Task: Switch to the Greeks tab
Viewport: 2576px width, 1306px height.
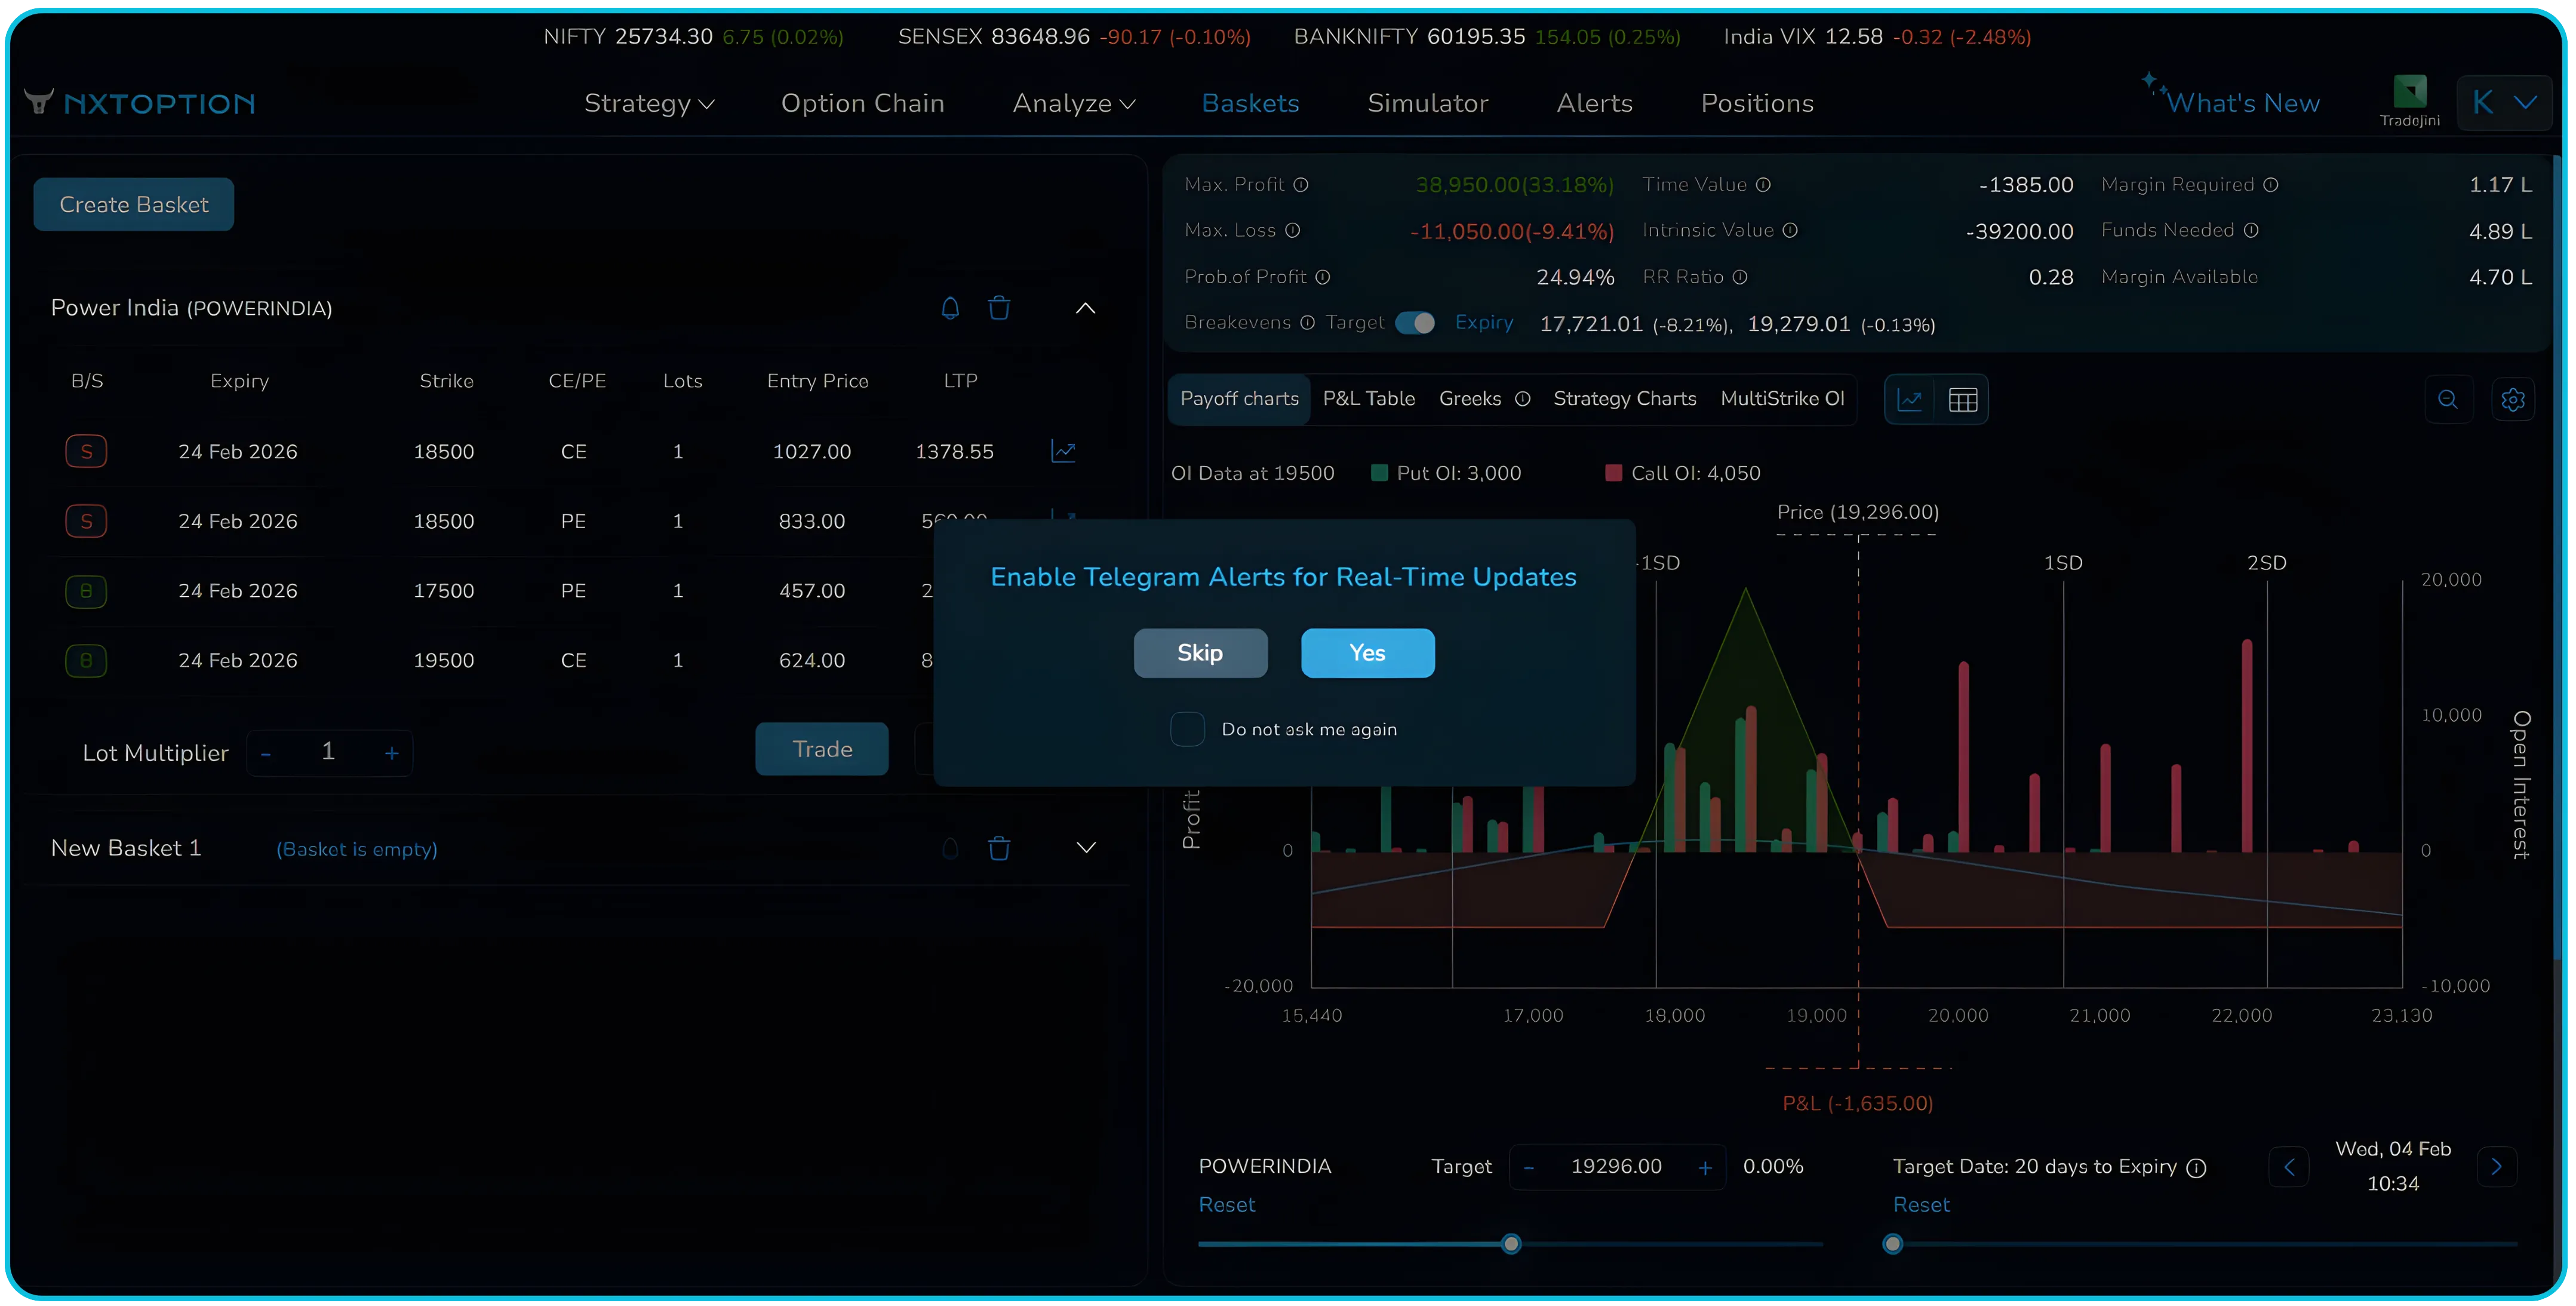Action: click(1470, 398)
